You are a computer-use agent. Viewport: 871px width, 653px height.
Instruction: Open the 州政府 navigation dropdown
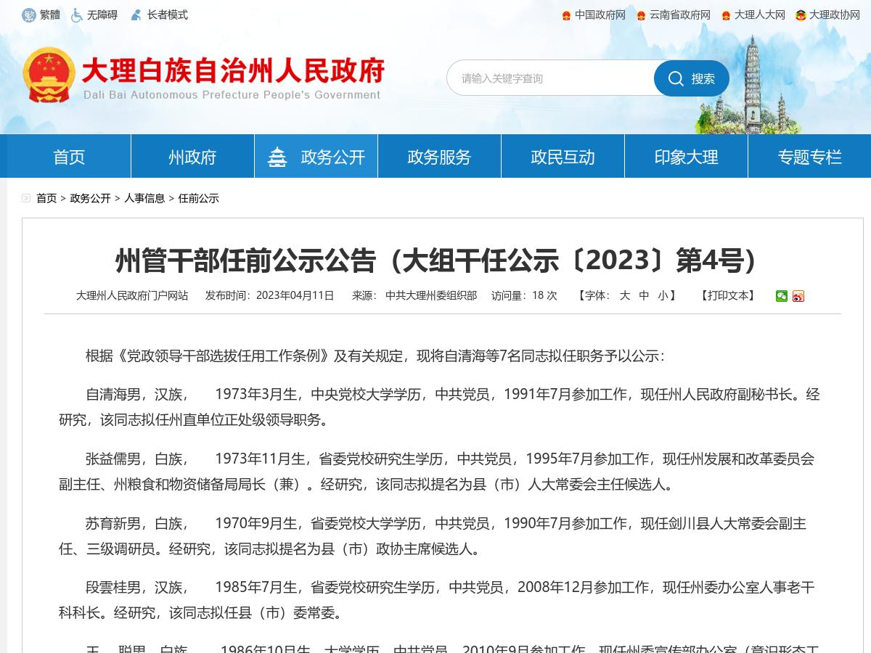click(x=192, y=157)
